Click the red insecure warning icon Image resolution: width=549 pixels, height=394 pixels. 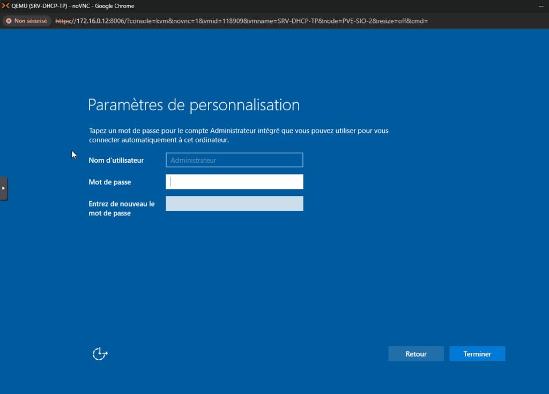pos(9,21)
